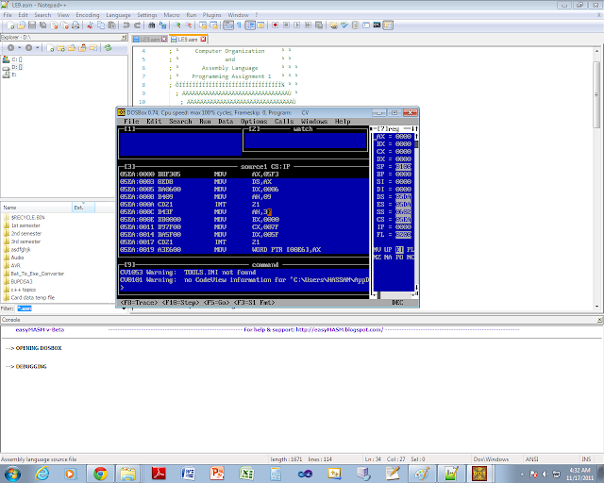Toggle indent guide toolbar icon
Viewport: 604px width, 483px height.
[x=250, y=25]
